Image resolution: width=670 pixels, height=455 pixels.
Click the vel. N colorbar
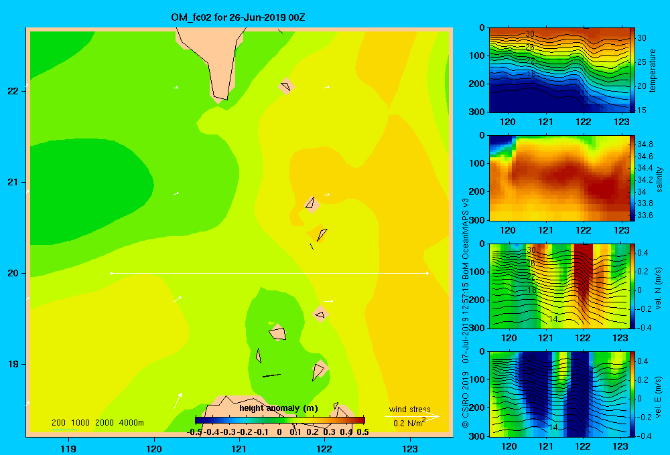[632, 286]
